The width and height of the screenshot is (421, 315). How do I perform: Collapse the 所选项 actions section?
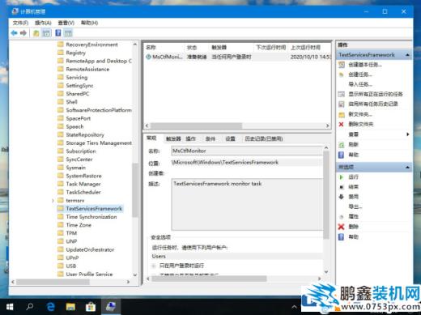407,168
